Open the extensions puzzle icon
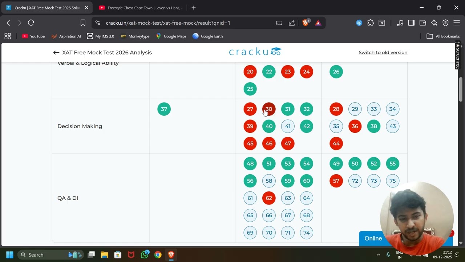 tap(371, 23)
